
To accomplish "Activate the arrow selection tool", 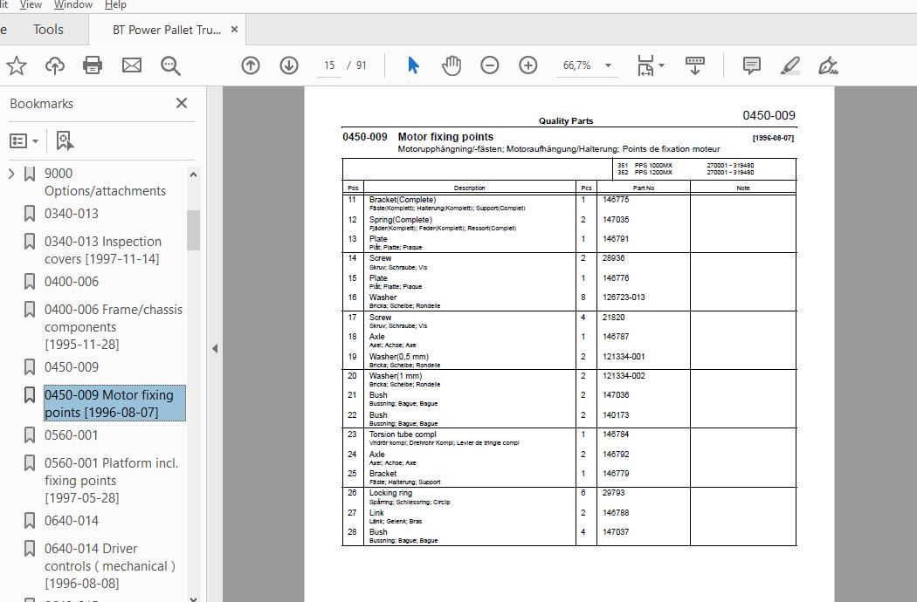I will pyautogui.click(x=413, y=65).
